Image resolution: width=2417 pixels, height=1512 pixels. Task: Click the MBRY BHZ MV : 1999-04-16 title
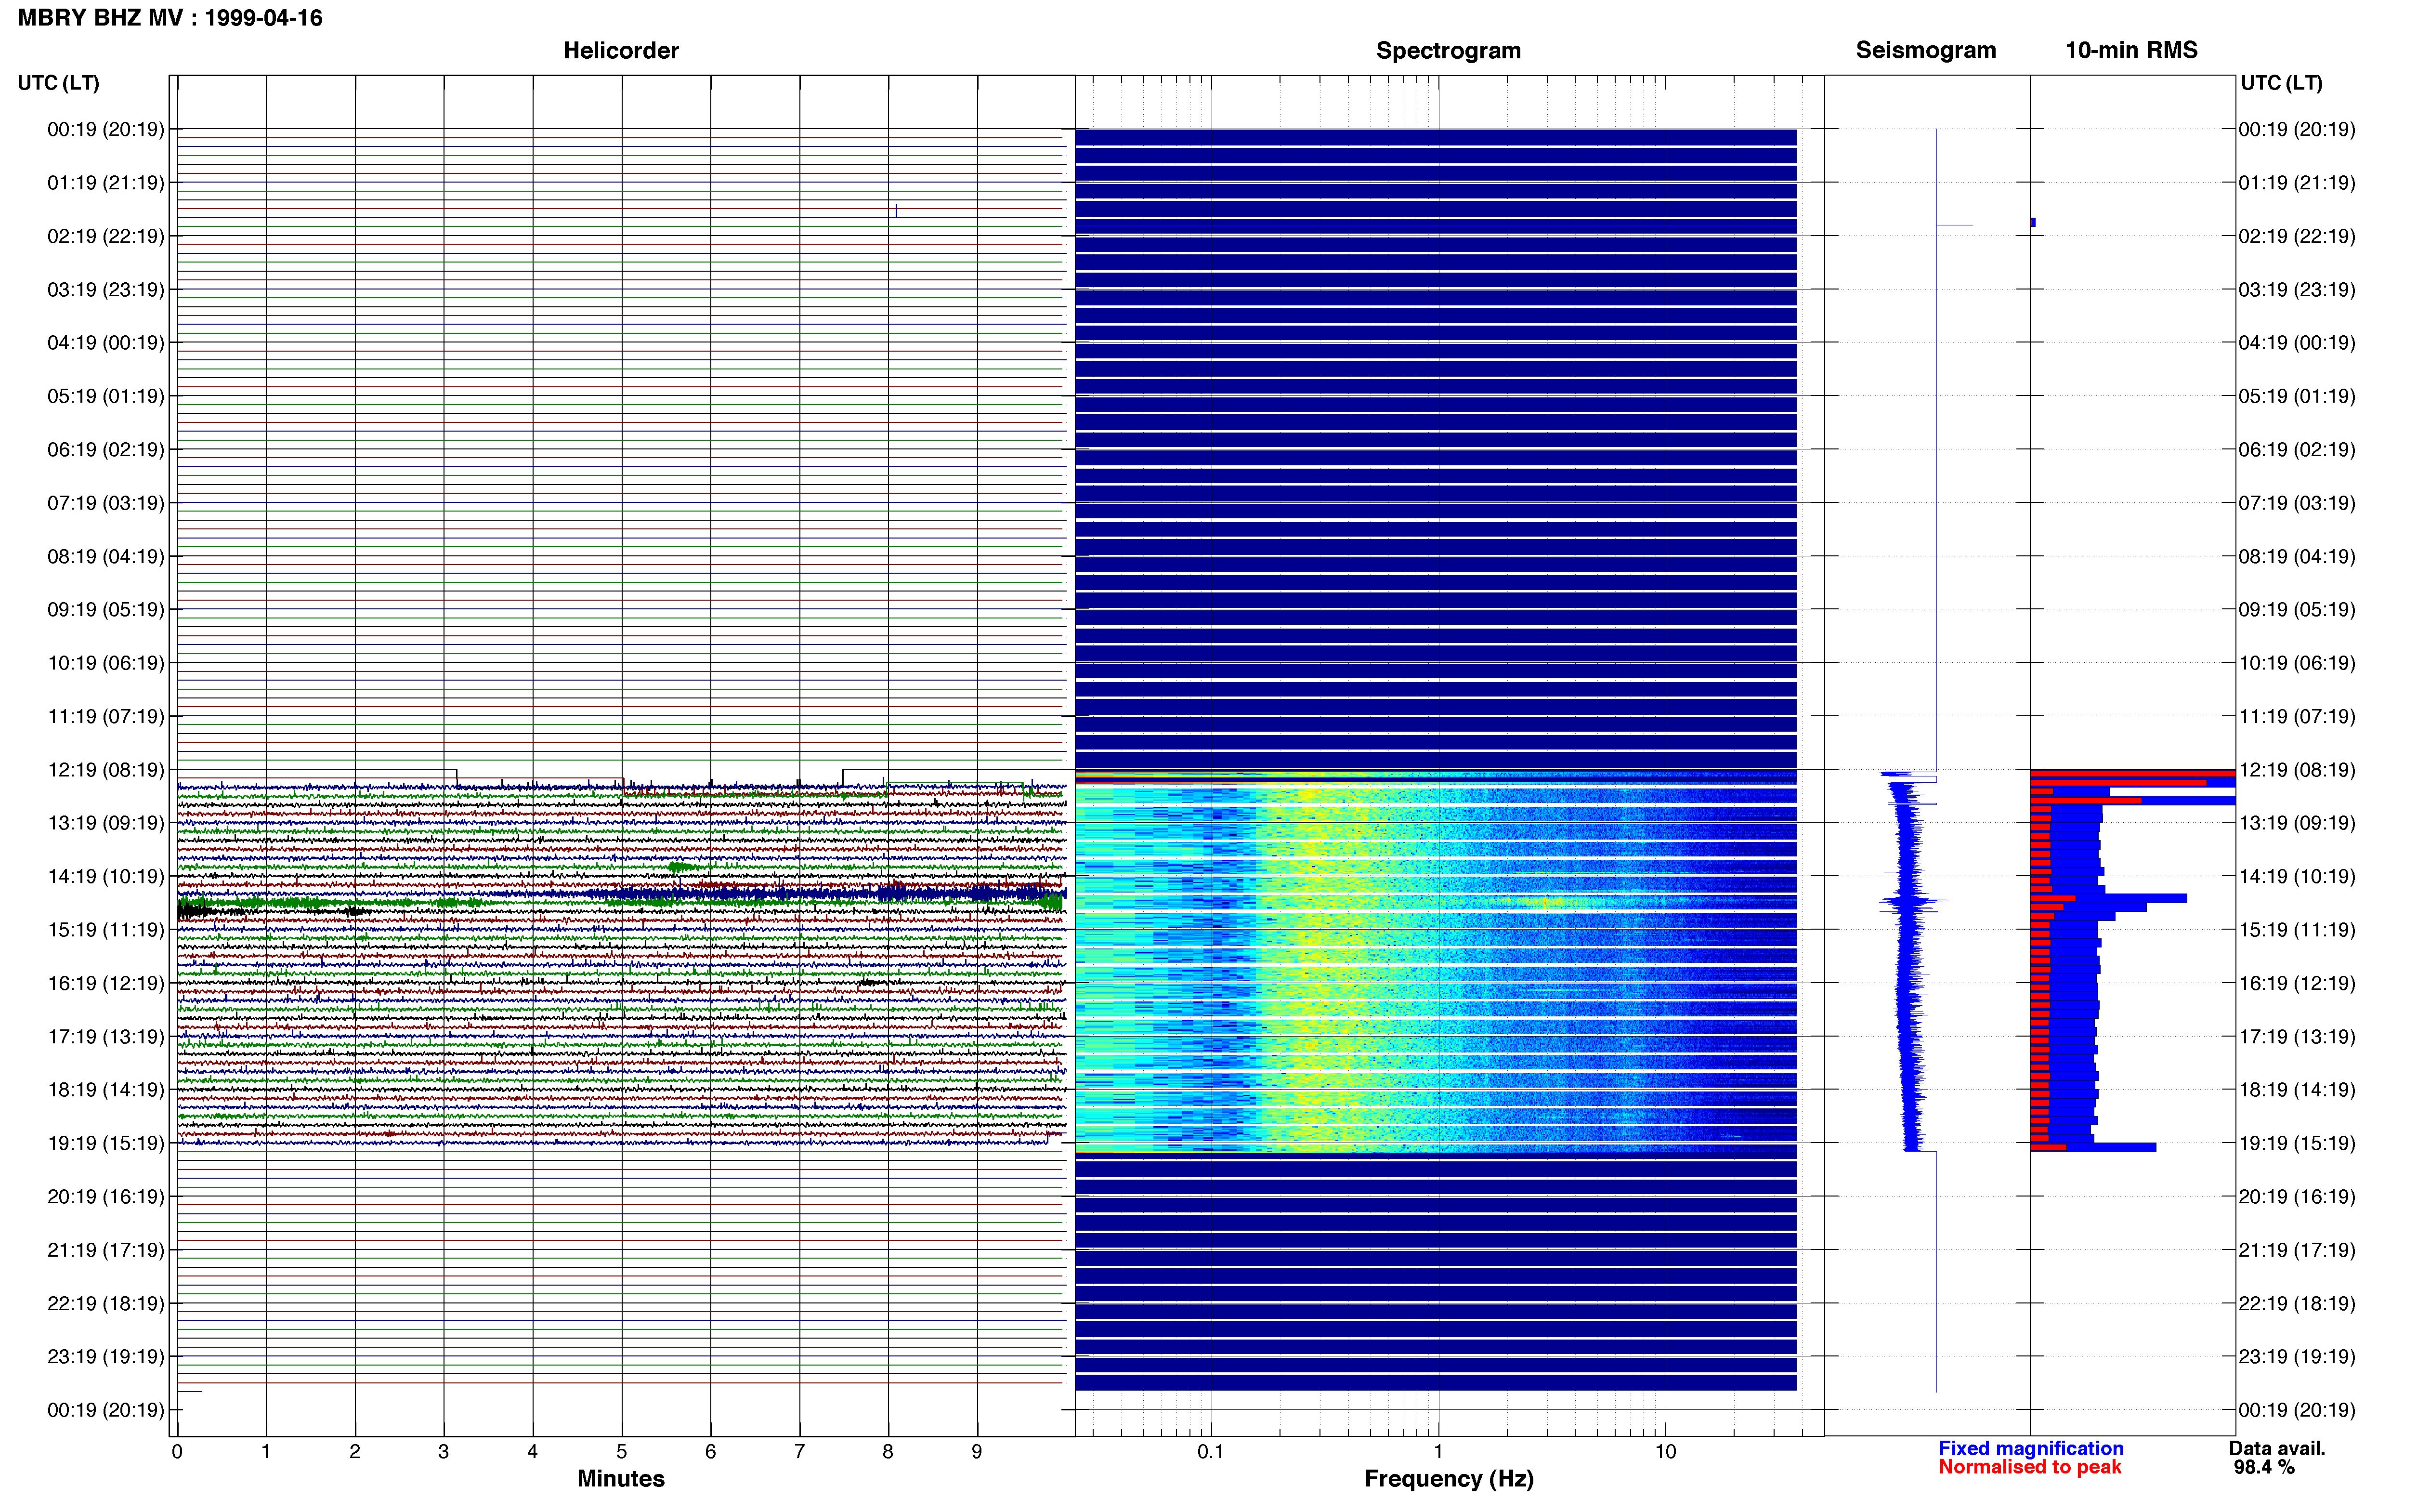click(x=170, y=18)
